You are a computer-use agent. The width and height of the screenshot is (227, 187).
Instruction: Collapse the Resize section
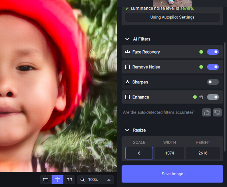click(128, 130)
